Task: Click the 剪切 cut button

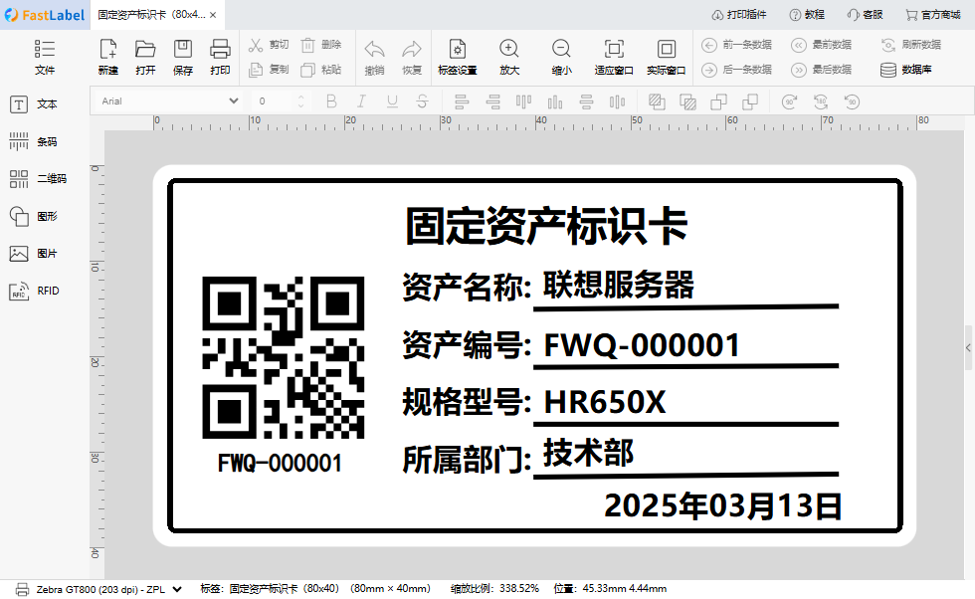Action: (x=269, y=45)
